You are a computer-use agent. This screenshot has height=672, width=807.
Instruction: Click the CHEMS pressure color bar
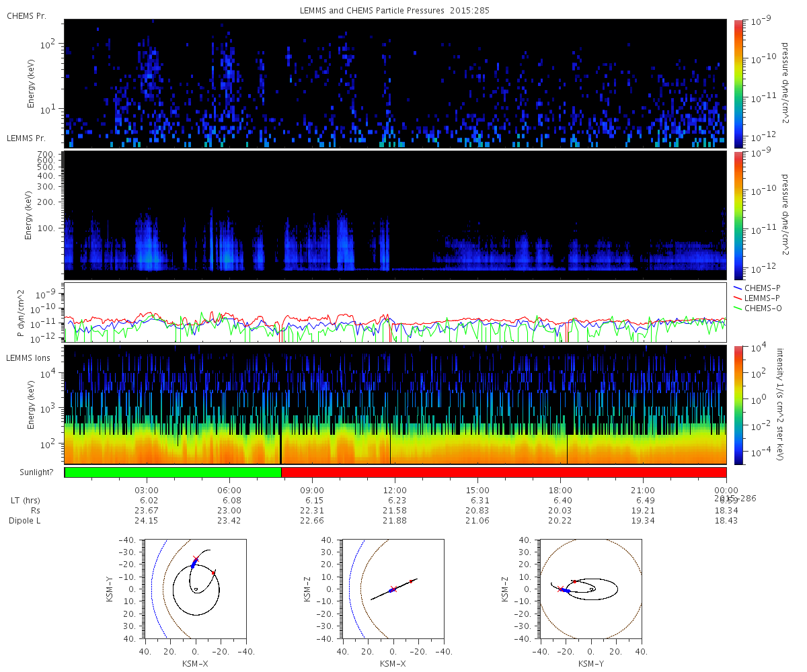pos(738,83)
